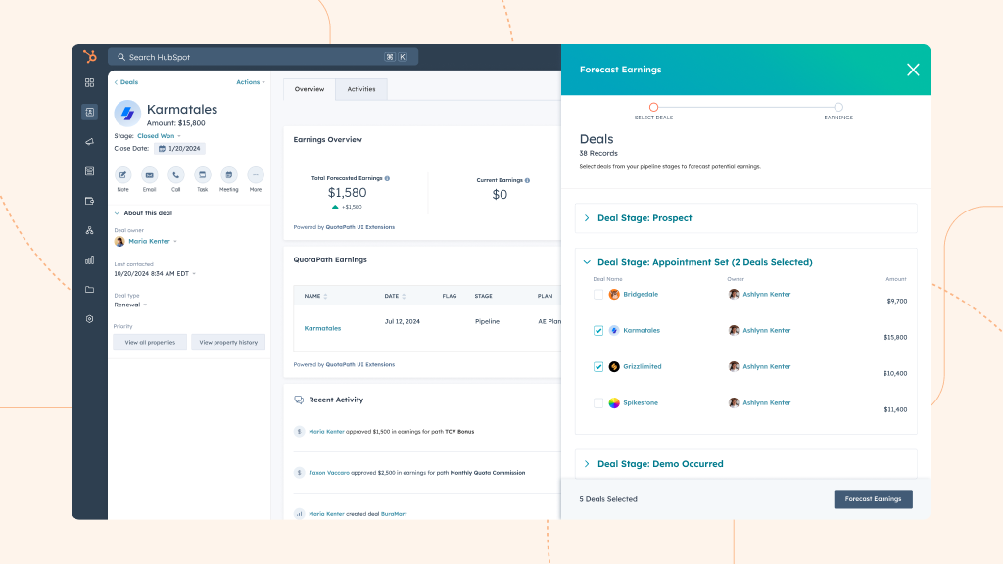Click the More actions icon
Screen dimensions: 1003x564
tap(256, 175)
